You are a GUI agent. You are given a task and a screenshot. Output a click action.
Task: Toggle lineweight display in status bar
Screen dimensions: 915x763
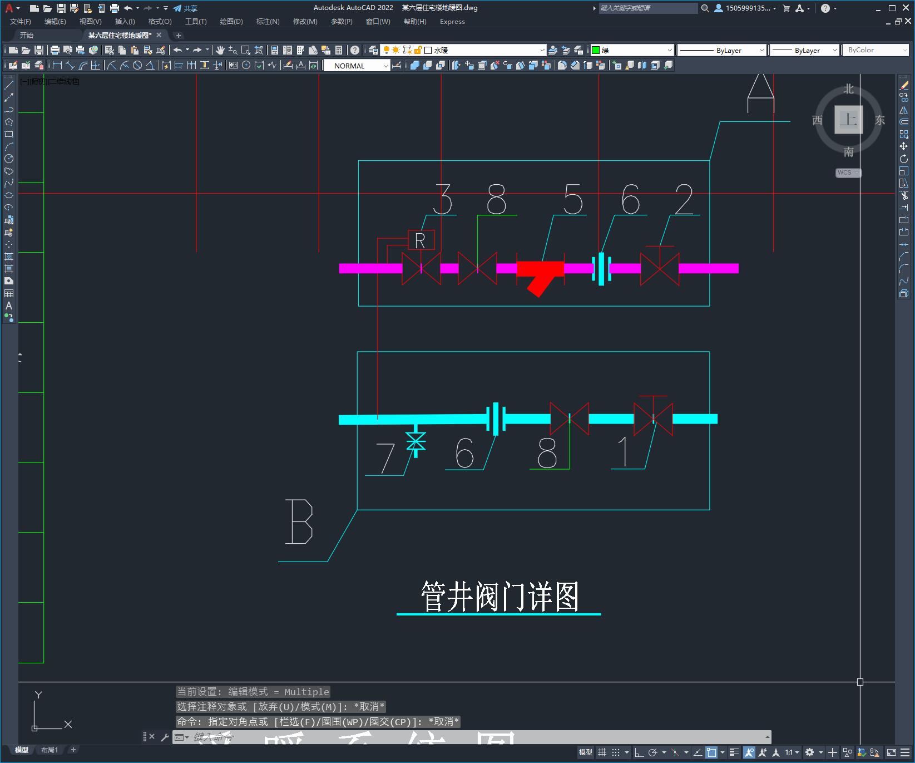734,752
